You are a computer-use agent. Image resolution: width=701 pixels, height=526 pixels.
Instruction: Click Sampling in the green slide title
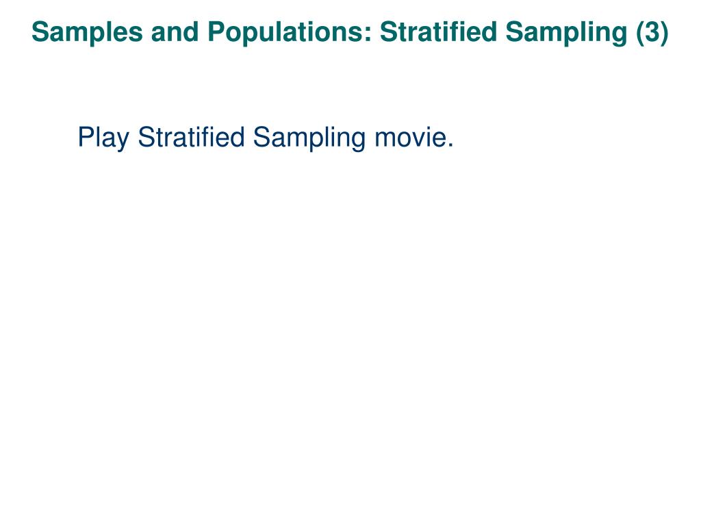click(x=566, y=33)
